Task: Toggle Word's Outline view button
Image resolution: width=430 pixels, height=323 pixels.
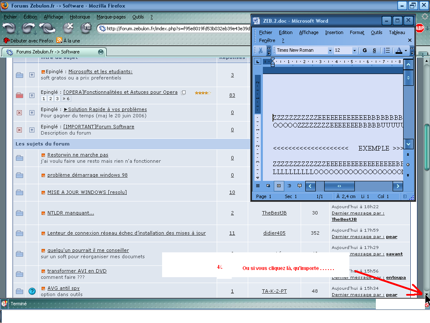Action: click(289, 185)
